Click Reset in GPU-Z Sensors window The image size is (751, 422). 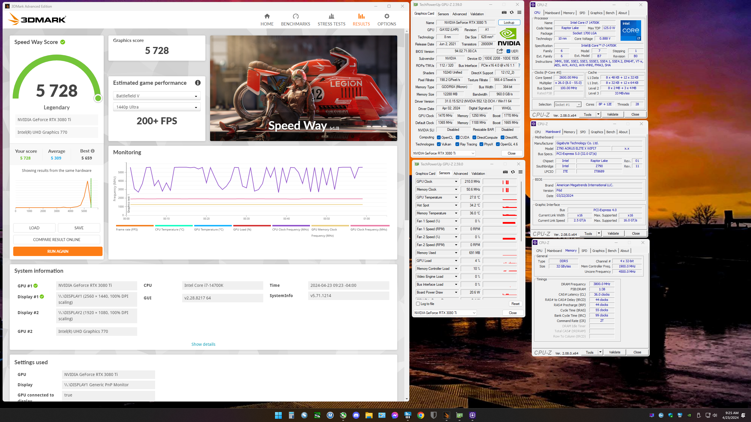pyautogui.click(x=515, y=304)
